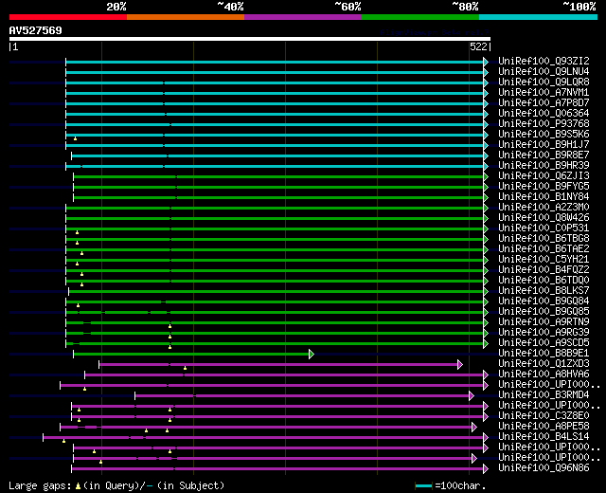Click the orange ~40% legend segment
This screenshot has height=493, width=606.
186,17
